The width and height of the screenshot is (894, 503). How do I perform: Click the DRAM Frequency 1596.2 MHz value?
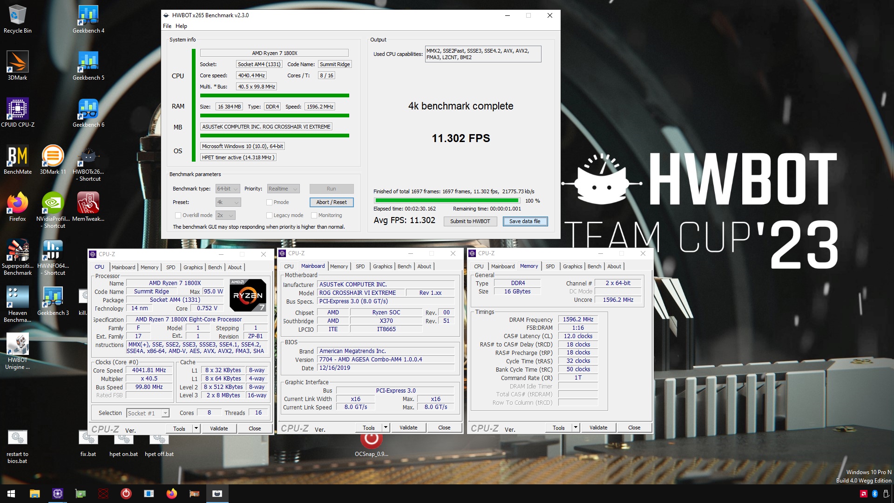pos(578,319)
